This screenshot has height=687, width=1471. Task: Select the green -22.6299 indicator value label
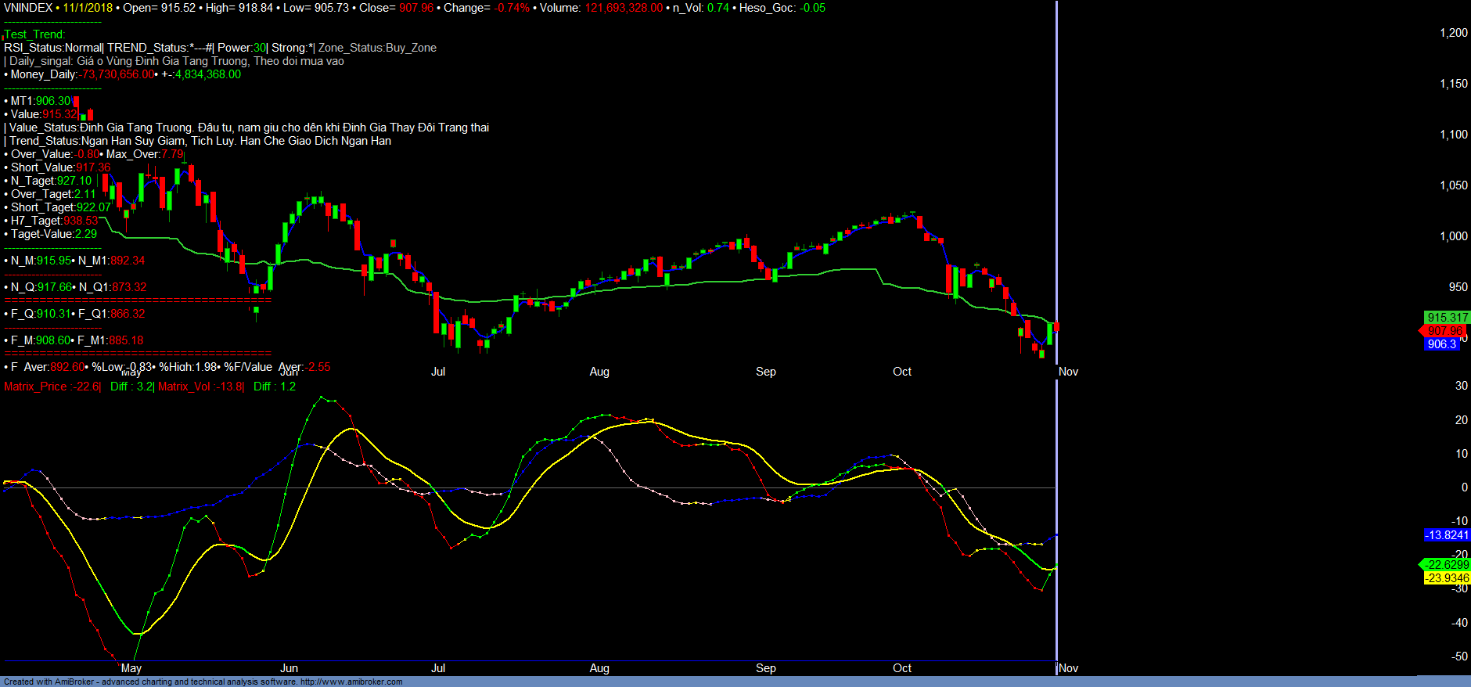1447,565
